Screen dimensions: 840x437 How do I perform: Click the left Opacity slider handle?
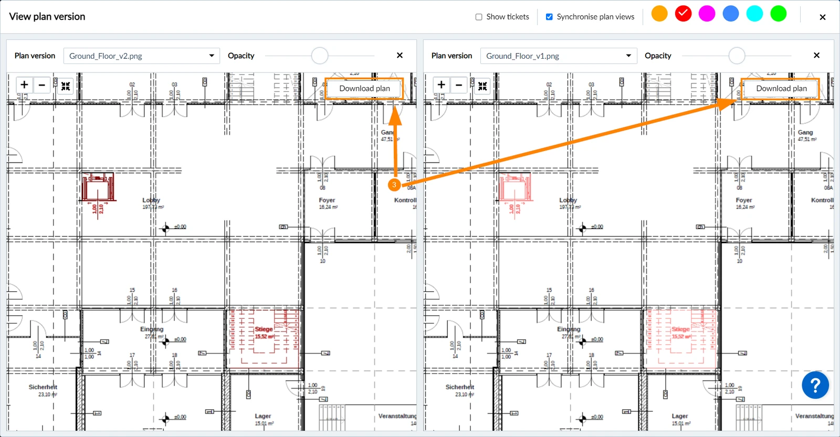tap(320, 56)
